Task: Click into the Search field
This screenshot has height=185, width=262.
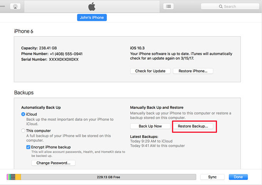Action: [x=230, y=6]
